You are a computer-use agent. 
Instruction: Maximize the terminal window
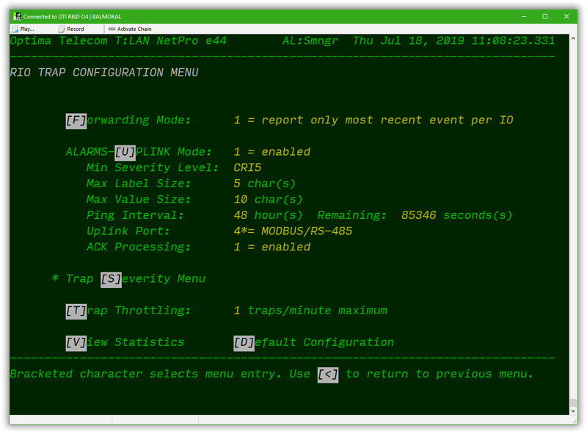coord(545,16)
